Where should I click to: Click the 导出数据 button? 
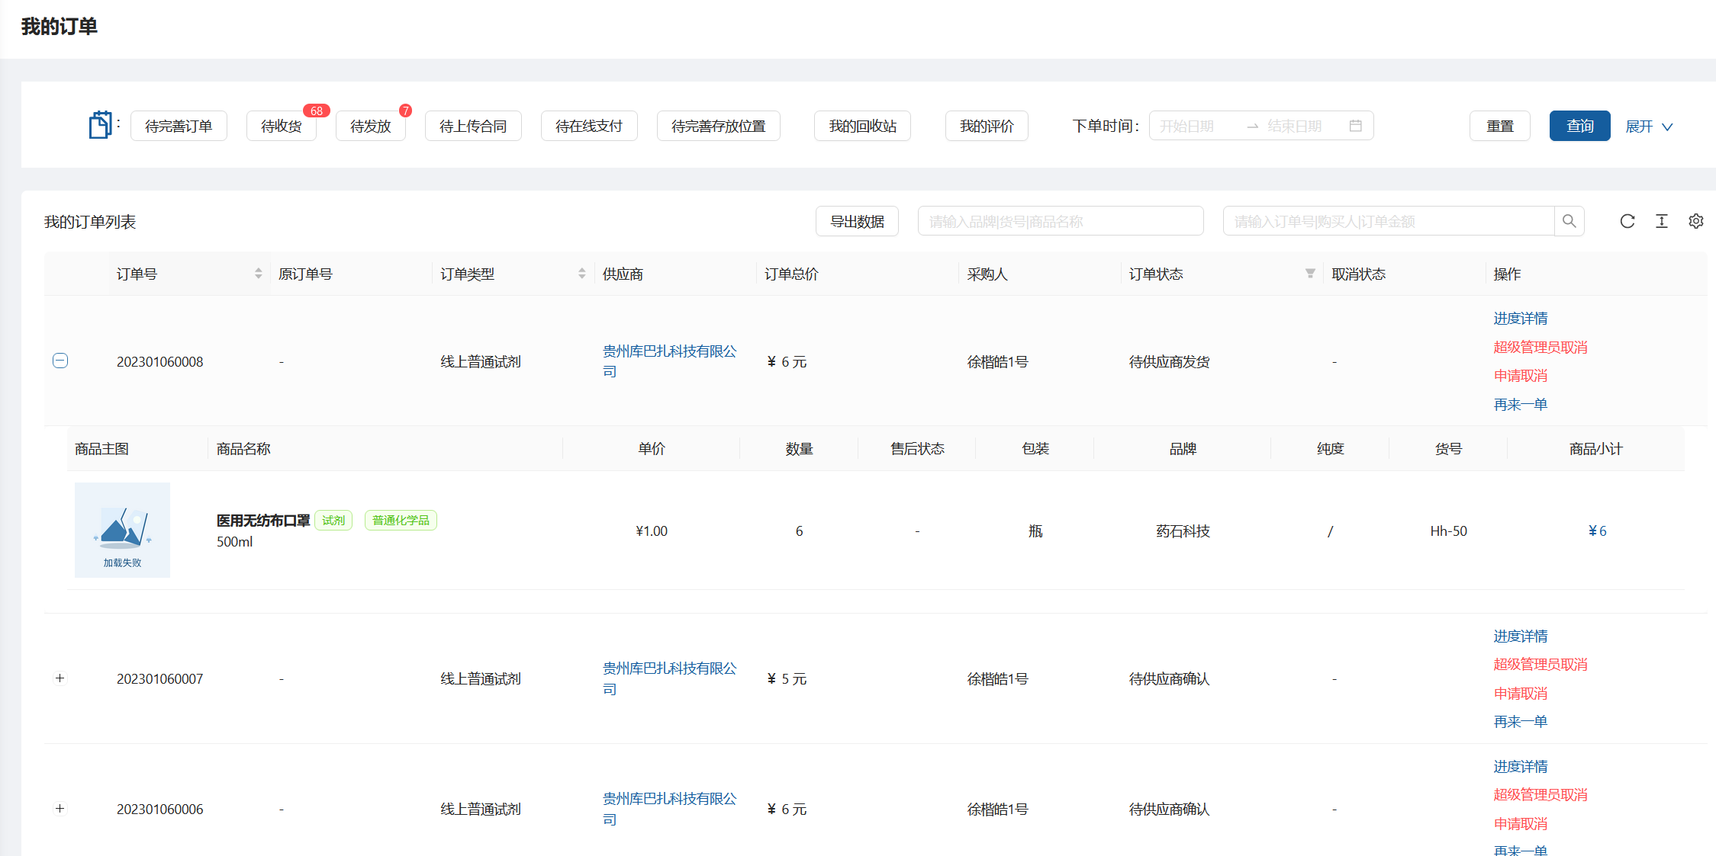857,221
